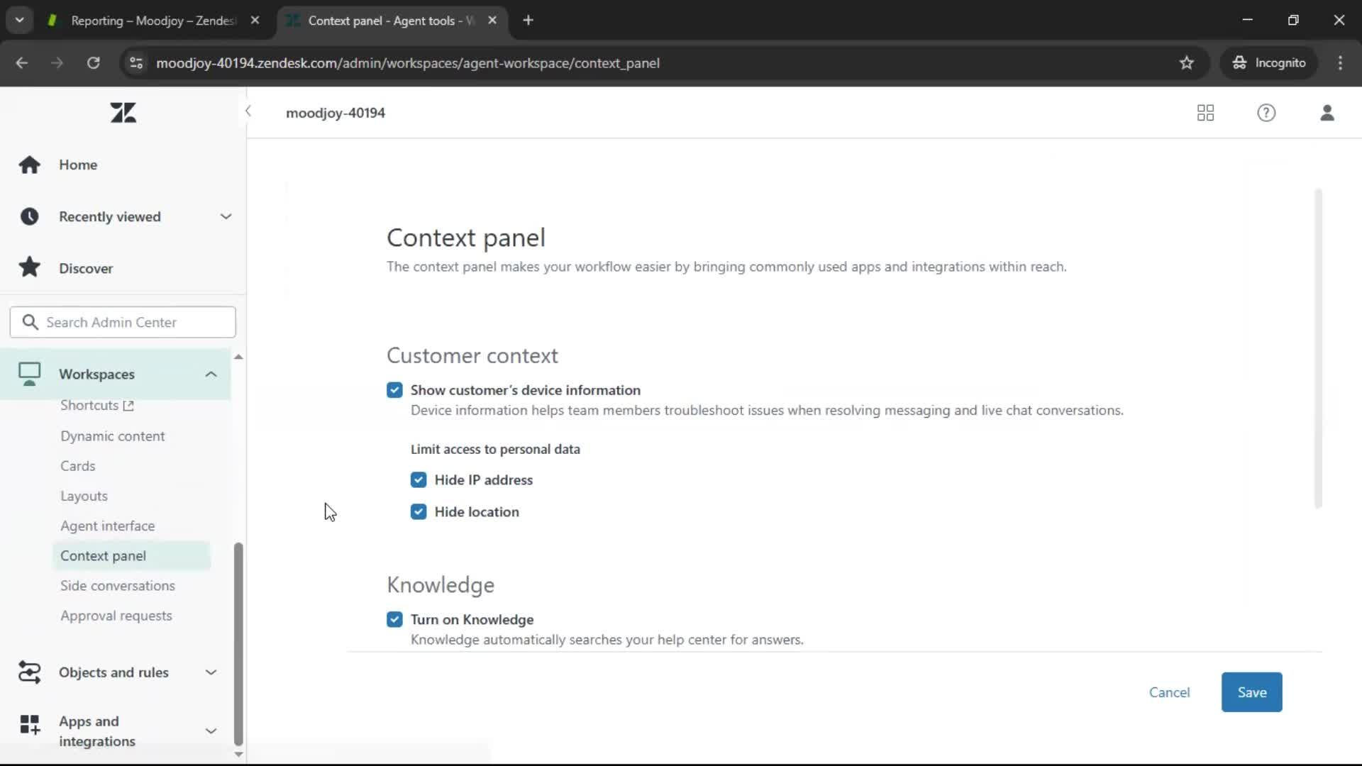Open the user profile icon
The width and height of the screenshot is (1362, 766).
click(x=1327, y=113)
